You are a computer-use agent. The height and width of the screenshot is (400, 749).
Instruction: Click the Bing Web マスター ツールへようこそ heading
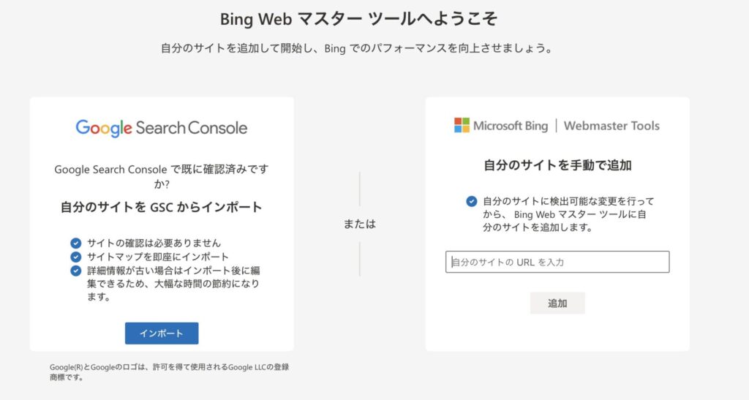pyautogui.click(x=358, y=19)
